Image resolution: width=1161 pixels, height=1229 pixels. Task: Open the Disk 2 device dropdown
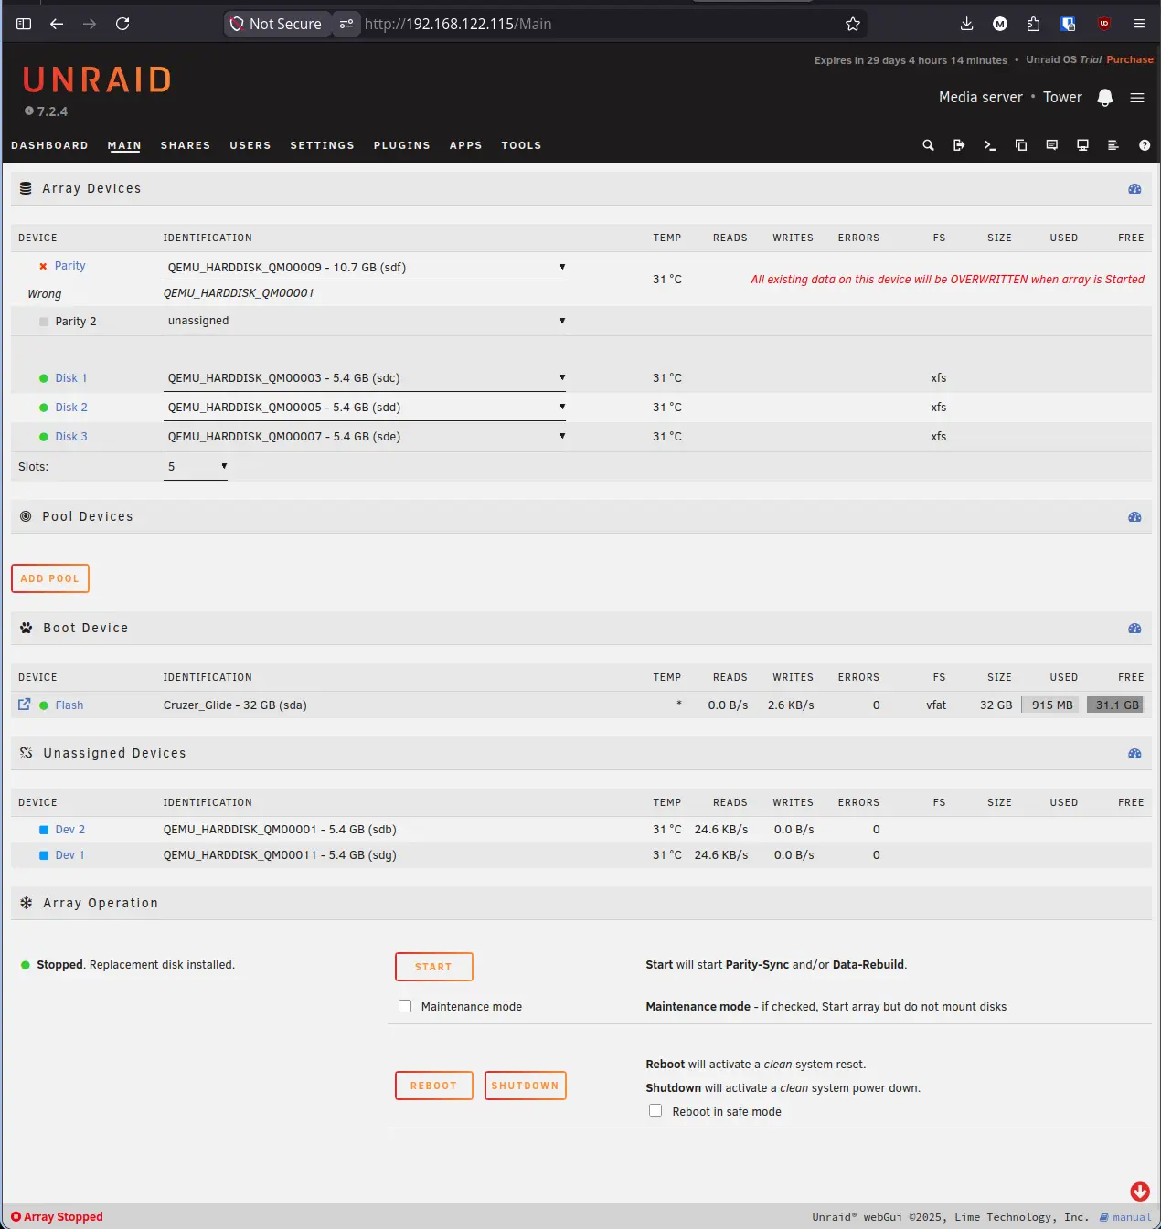point(365,408)
